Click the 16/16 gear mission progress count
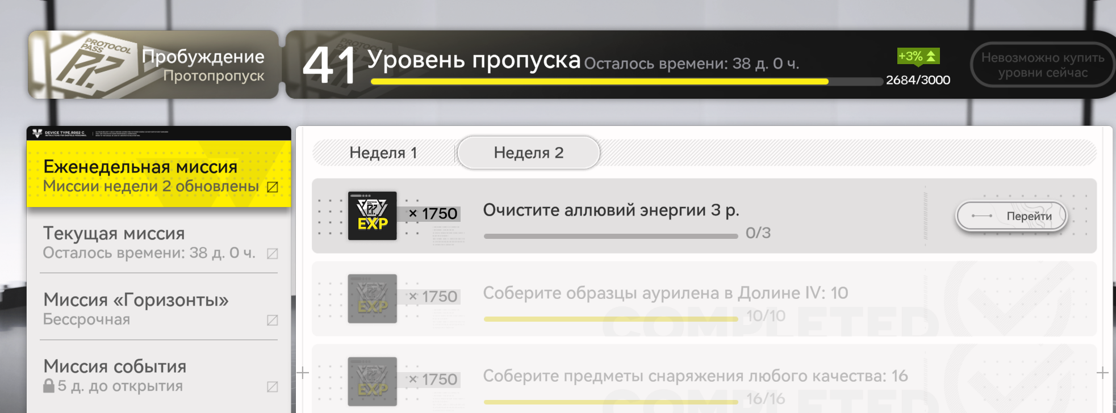 (766, 399)
